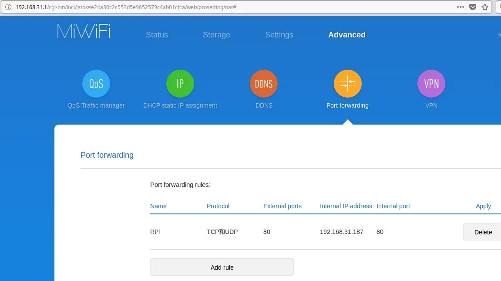Select the TCP和UDP protocol cell
501x281 pixels.
pos(222,232)
